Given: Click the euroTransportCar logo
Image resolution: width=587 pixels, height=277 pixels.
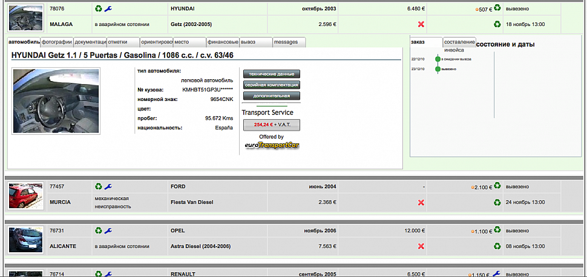Looking at the screenshot, I should (x=272, y=145).
